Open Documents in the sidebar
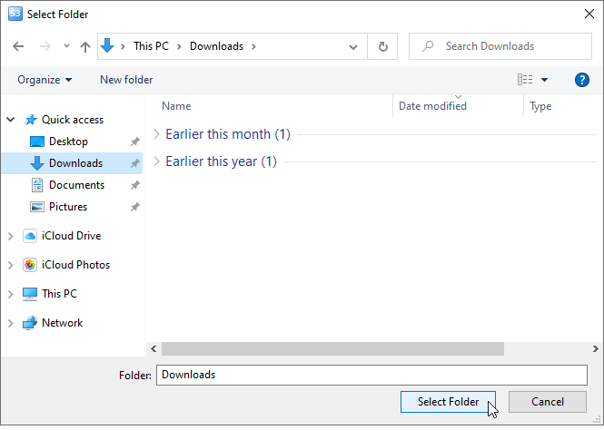This screenshot has height=430, width=604. point(76,185)
